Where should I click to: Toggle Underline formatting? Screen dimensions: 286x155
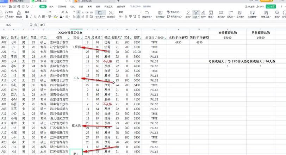(x=35, y=17)
